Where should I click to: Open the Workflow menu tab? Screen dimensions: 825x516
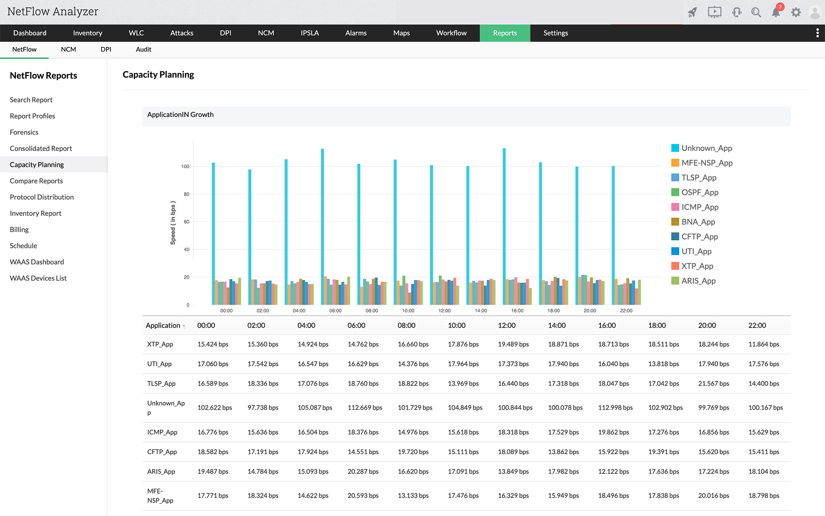[x=451, y=33]
